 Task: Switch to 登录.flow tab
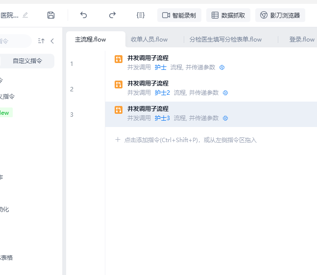coord(302,40)
